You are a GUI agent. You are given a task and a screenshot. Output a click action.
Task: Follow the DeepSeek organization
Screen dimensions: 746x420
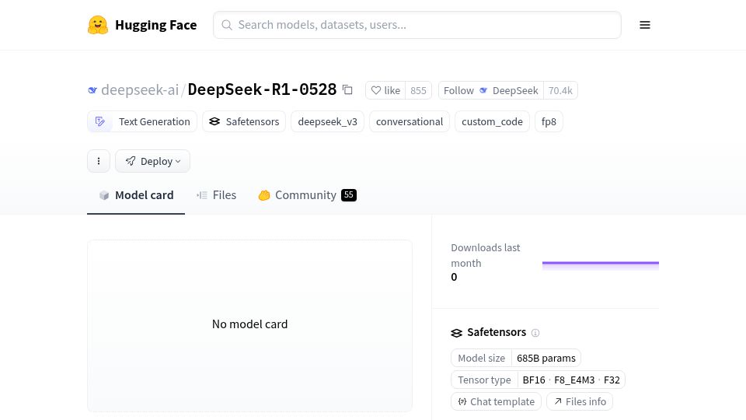(x=490, y=90)
